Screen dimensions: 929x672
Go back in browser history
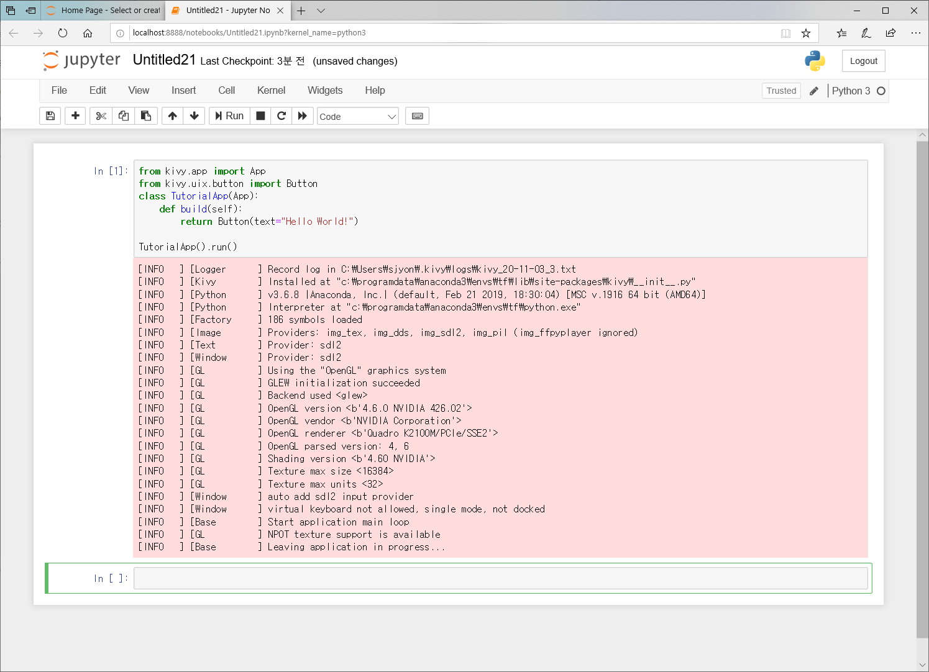tap(14, 33)
